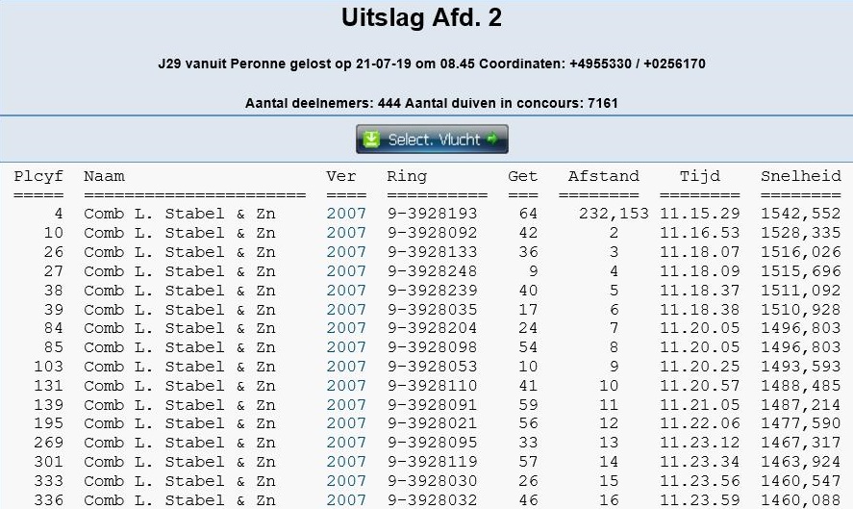Open the 2007 link for ring 9-3928030
Screen dimensions: 853x509
coord(346,481)
